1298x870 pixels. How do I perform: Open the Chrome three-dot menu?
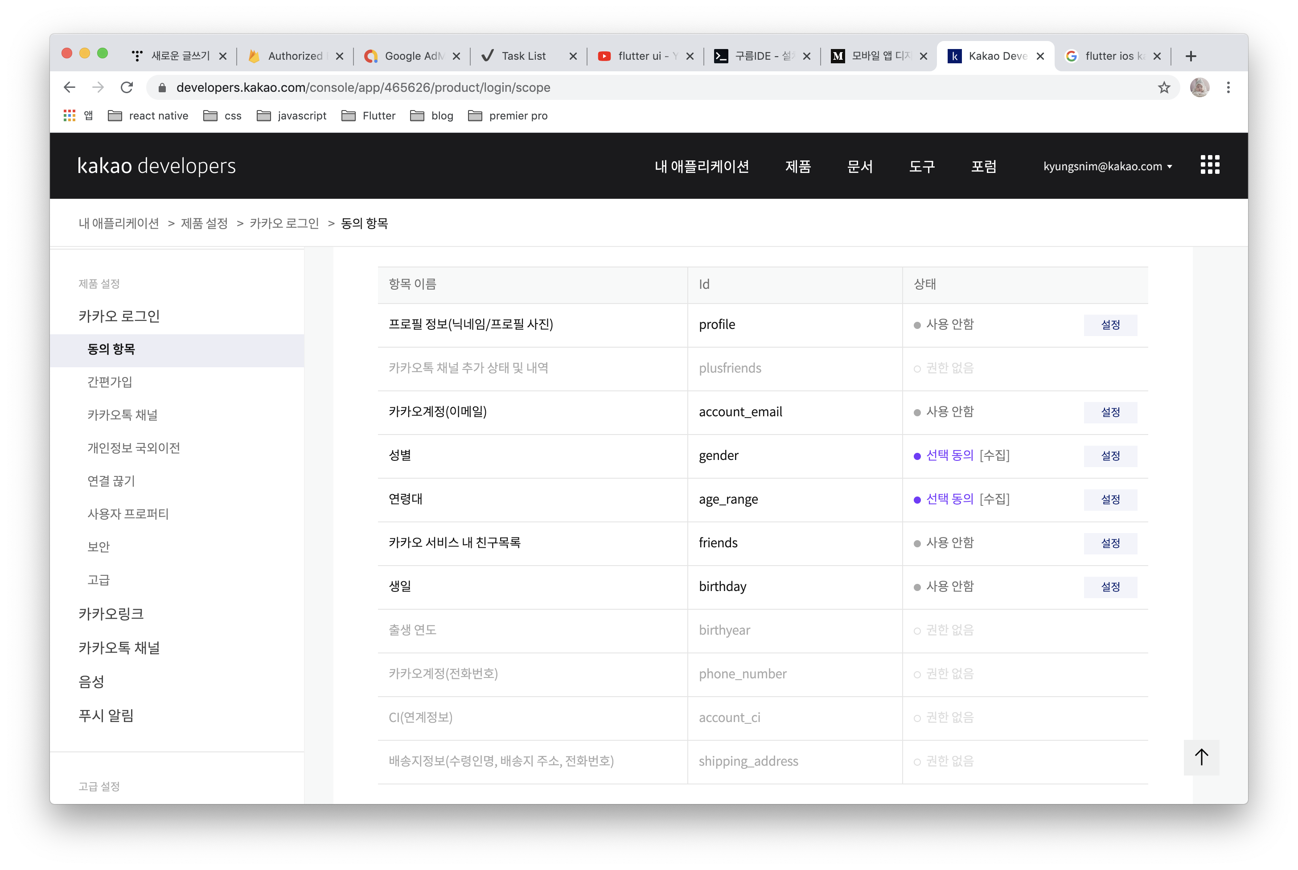(1228, 88)
